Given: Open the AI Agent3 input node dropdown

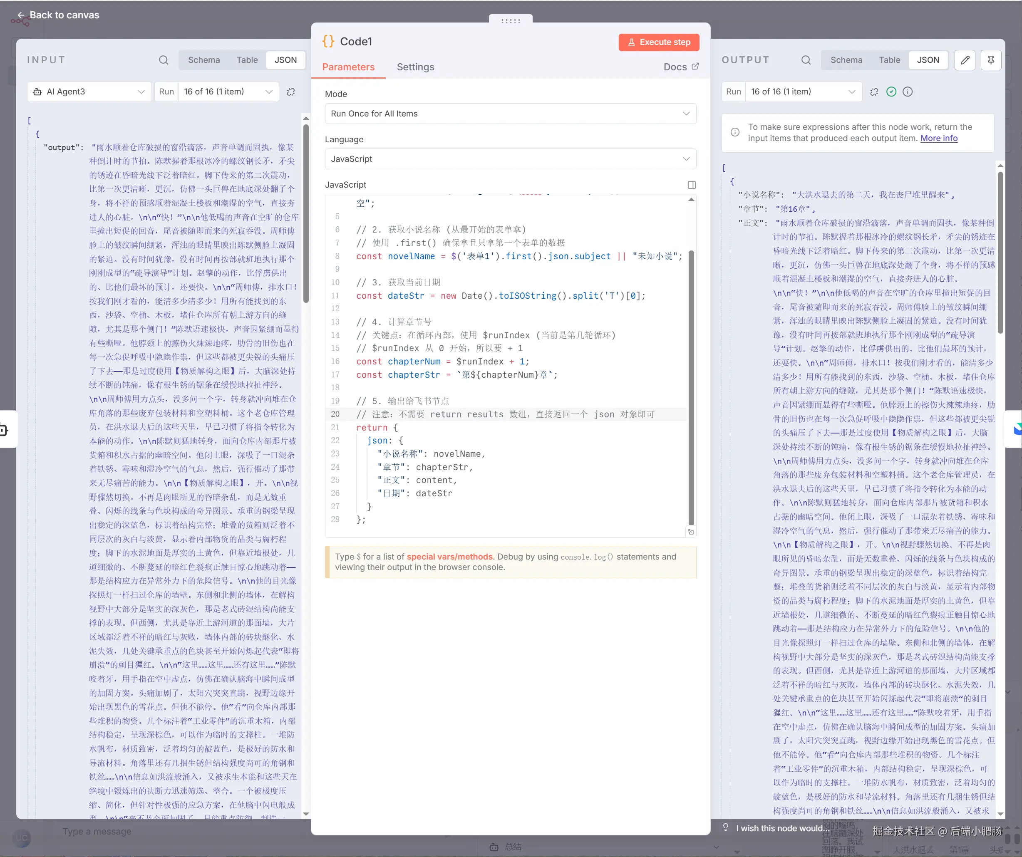Looking at the screenshot, I should click(89, 92).
